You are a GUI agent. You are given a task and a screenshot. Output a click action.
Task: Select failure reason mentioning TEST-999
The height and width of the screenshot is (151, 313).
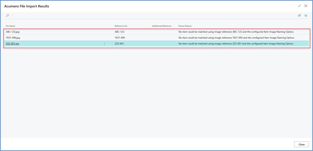237,38
